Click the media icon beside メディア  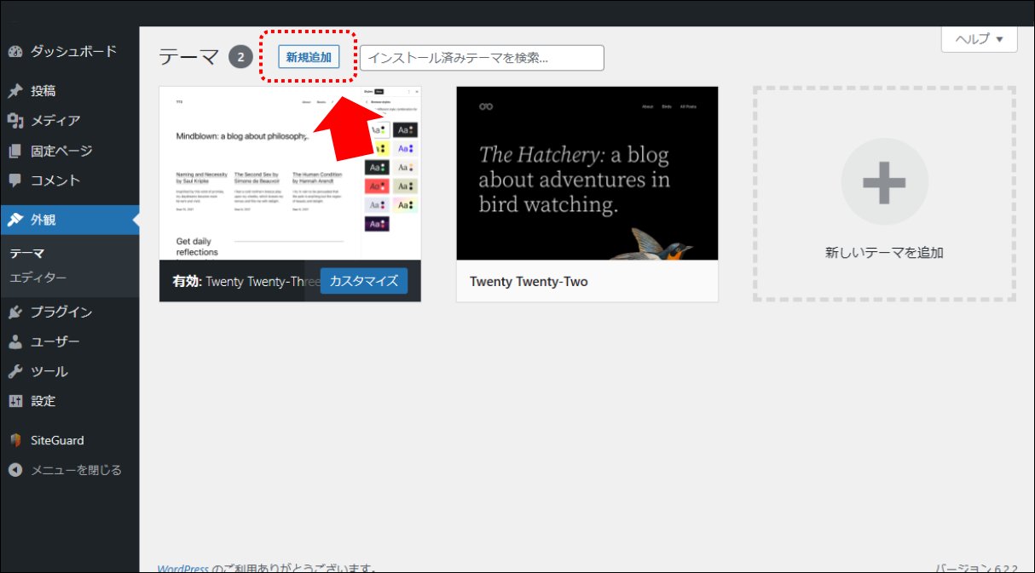click(x=15, y=121)
